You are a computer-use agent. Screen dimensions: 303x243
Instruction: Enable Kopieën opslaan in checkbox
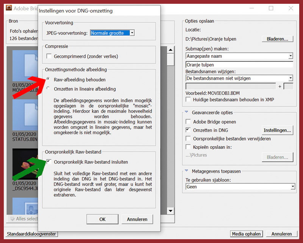pos(188,147)
